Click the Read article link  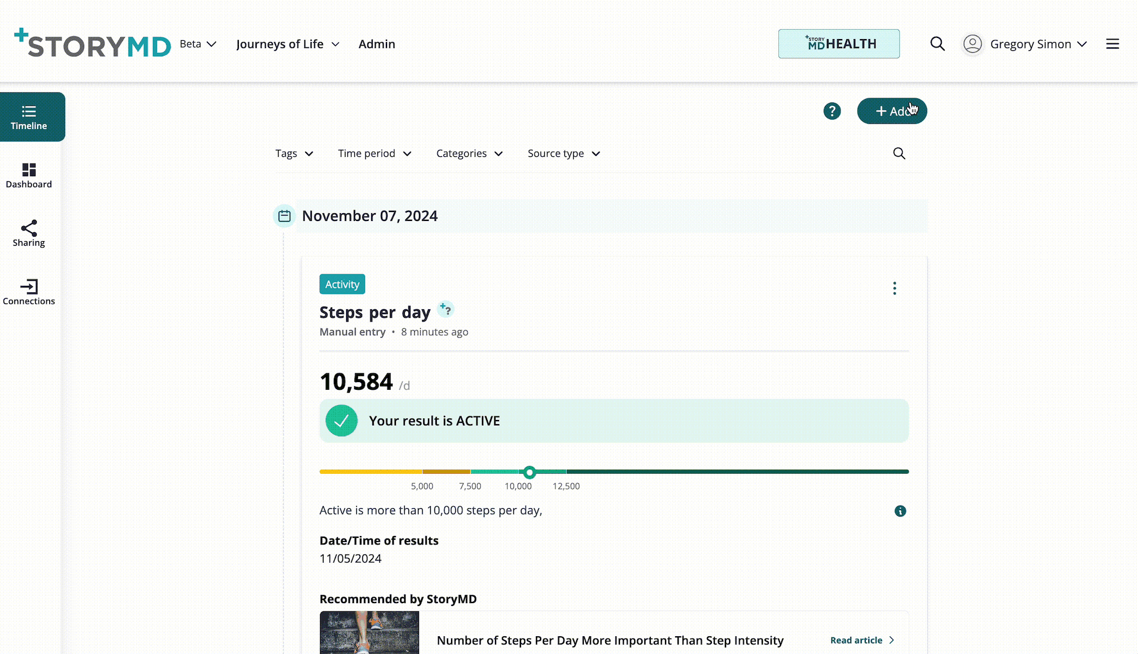point(862,640)
